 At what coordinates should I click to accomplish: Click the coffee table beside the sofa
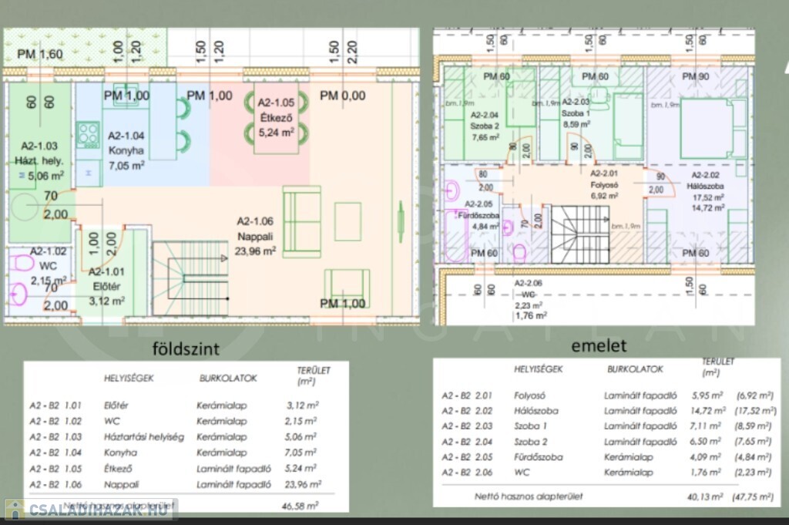pyautogui.click(x=347, y=221)
